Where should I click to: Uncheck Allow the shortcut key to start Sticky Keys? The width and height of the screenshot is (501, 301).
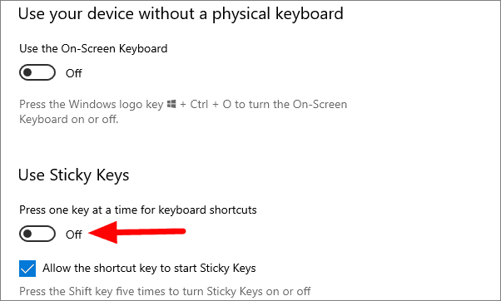click(x=27, y=268)
